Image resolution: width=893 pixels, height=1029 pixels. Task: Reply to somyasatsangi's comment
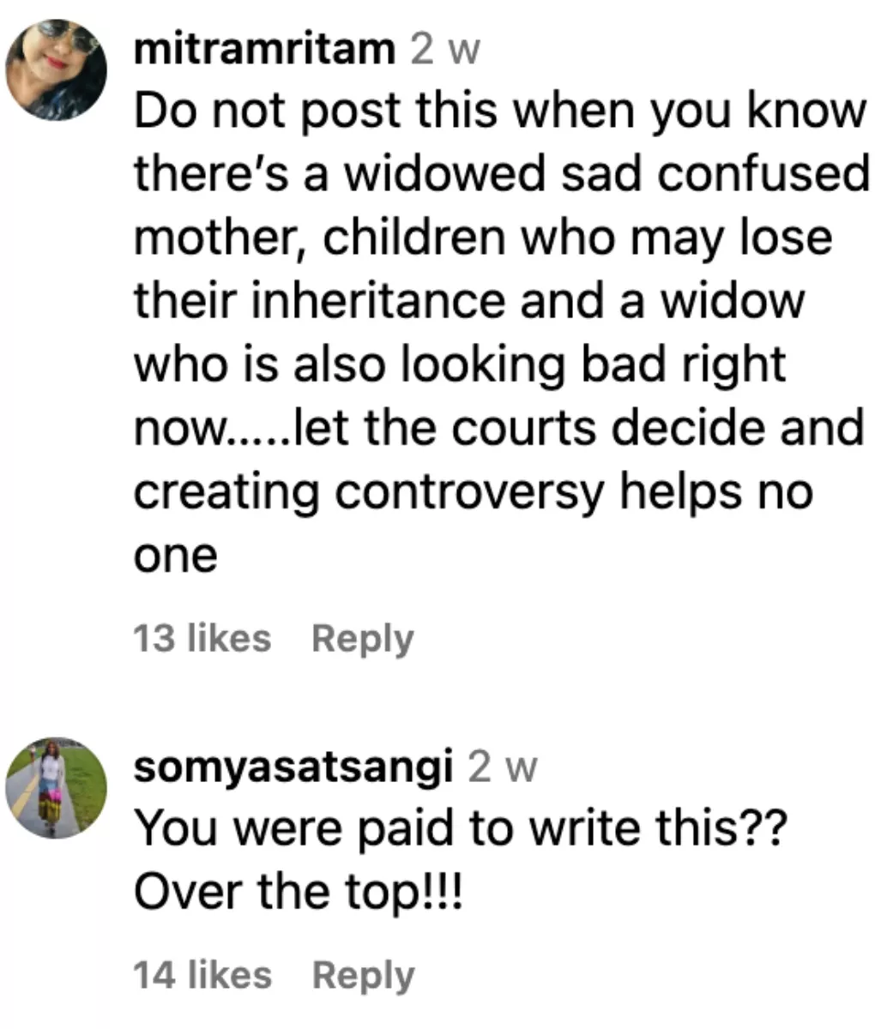(x=363, y=975)
